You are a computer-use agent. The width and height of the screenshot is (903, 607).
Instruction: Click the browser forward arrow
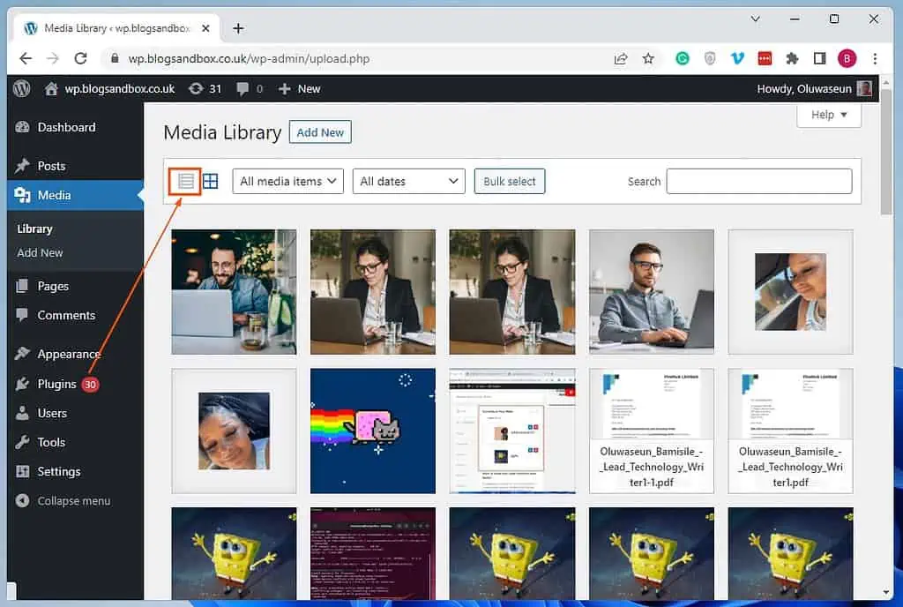point(53,58)
